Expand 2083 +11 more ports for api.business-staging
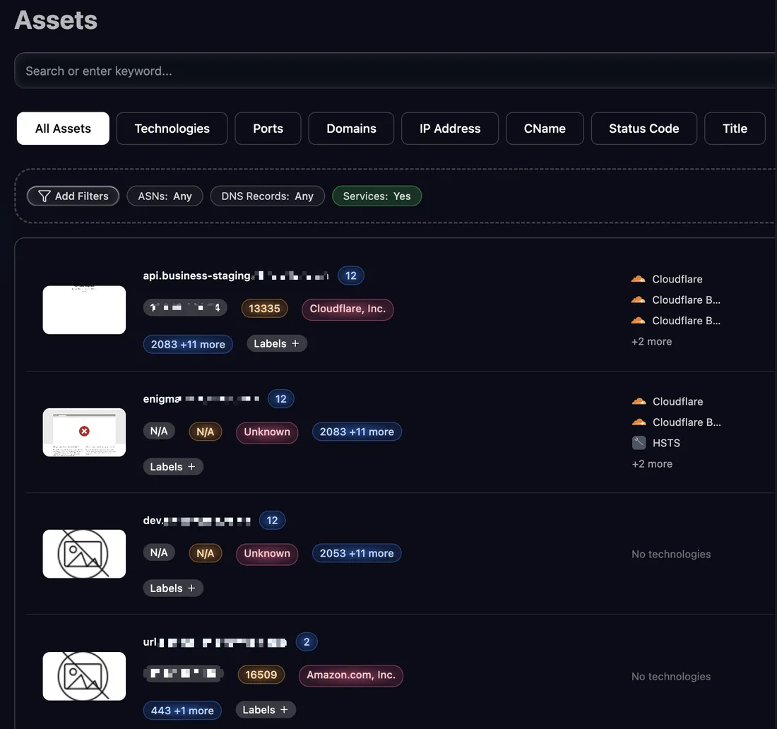The height and width of the screenshot is (729, 777). coord(188,344)
